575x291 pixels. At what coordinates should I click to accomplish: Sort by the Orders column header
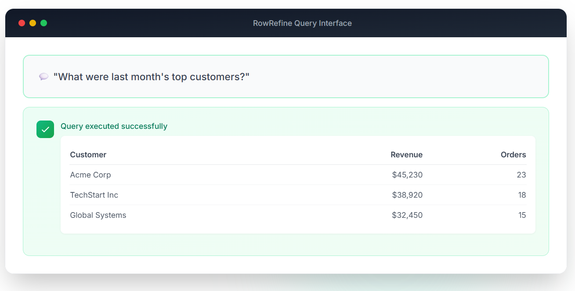coord(513,155)
